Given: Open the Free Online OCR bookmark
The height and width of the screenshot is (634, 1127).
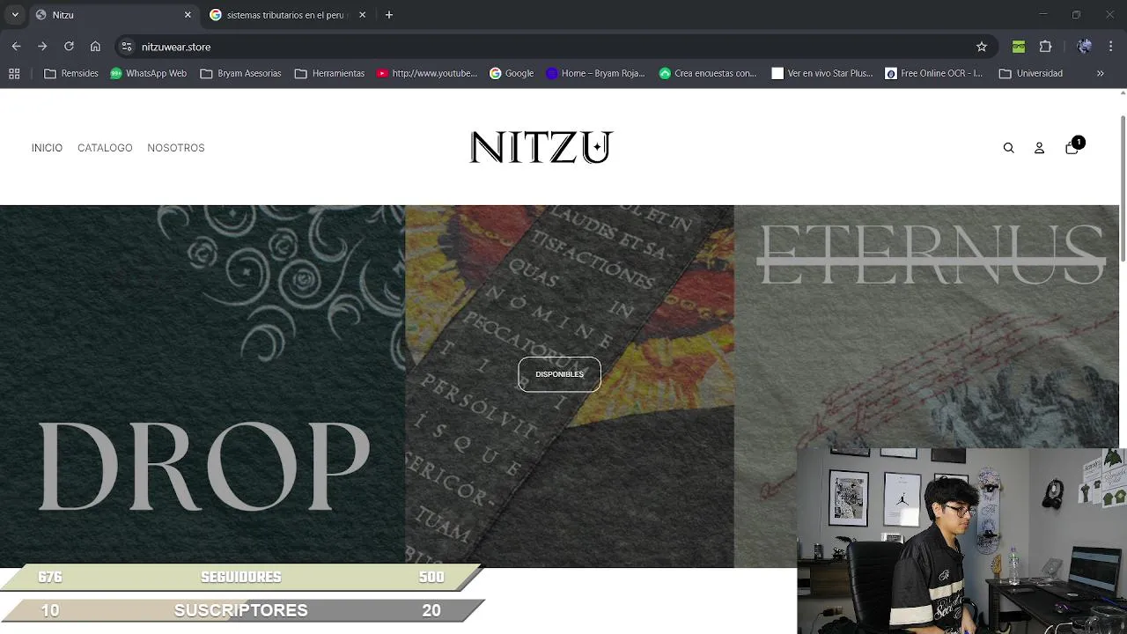Looking at the screenshot, I should (934, 73).
